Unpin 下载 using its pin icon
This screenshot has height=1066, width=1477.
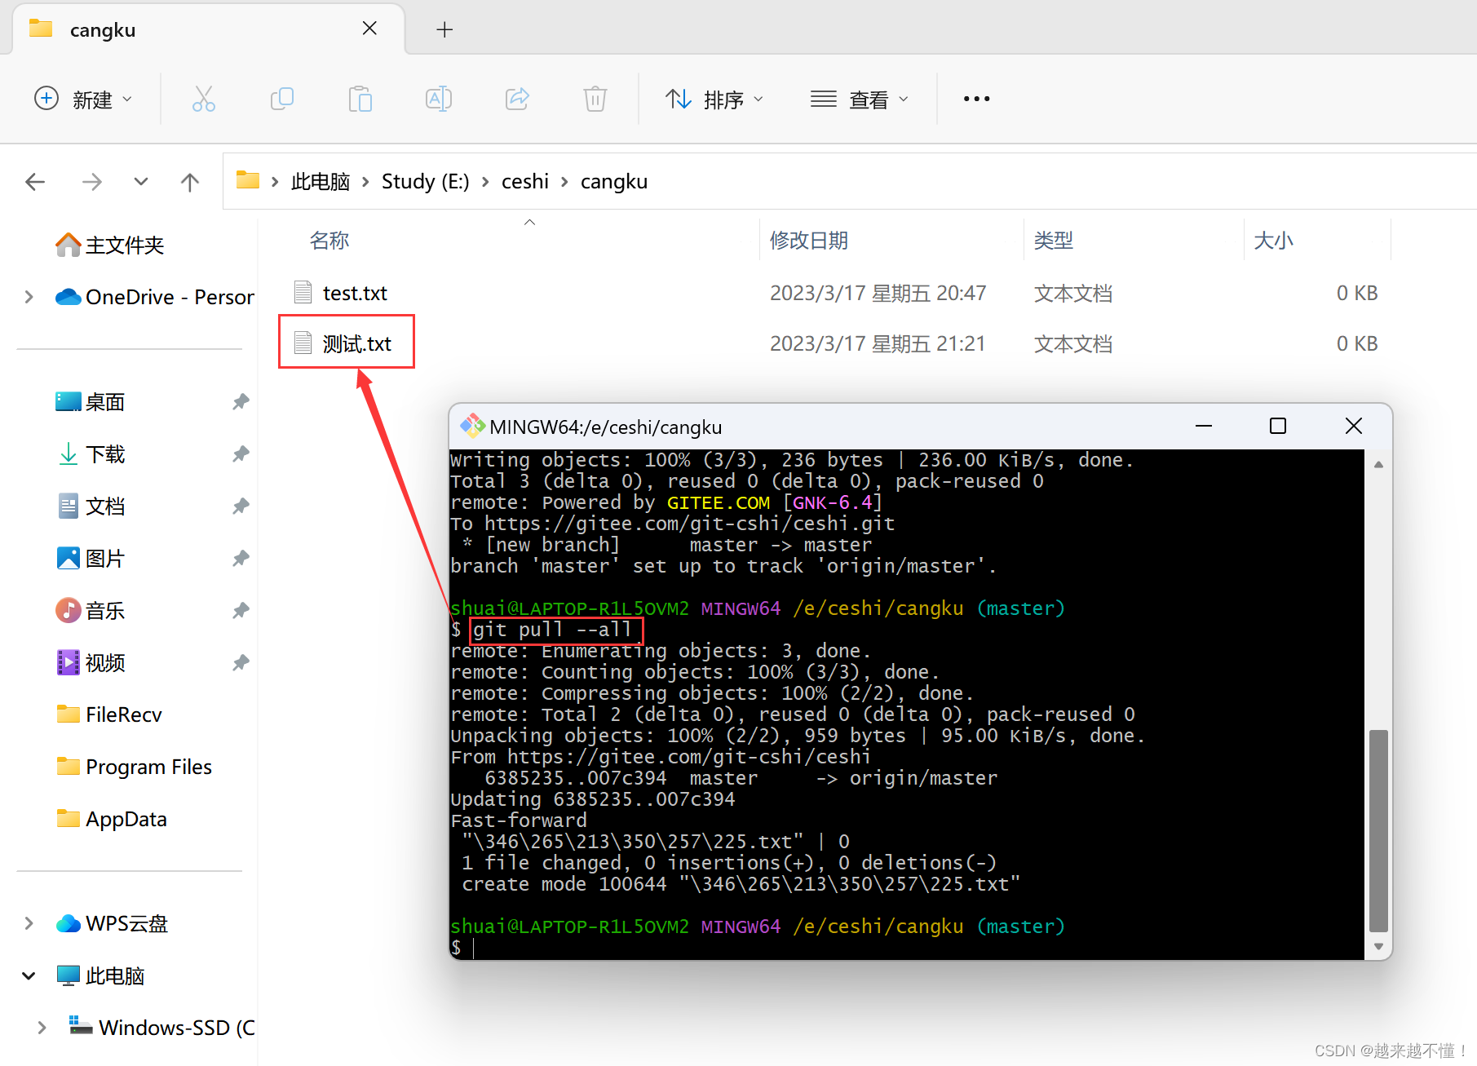click(x=241, y=453)
